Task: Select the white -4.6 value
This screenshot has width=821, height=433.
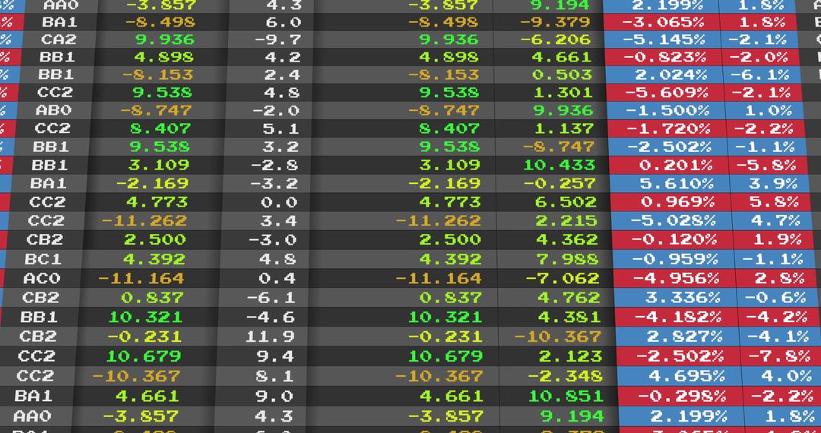Action: tap(271, 317)
